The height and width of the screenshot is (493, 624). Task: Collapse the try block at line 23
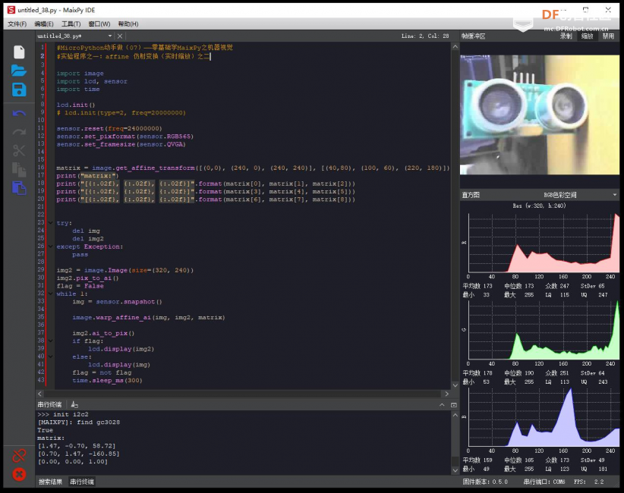(51, 223)
